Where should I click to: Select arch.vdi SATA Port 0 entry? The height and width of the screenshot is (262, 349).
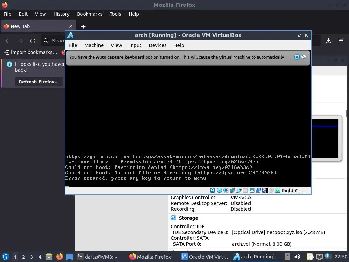coord(262,244)
